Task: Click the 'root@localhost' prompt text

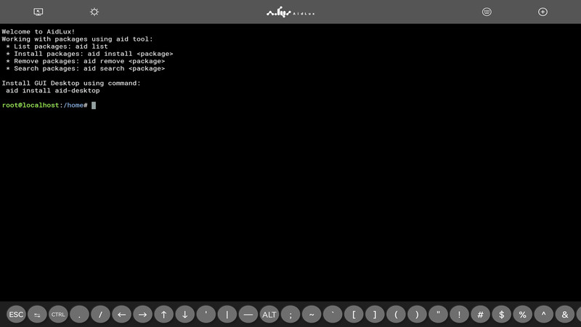Action: point(31,105)
